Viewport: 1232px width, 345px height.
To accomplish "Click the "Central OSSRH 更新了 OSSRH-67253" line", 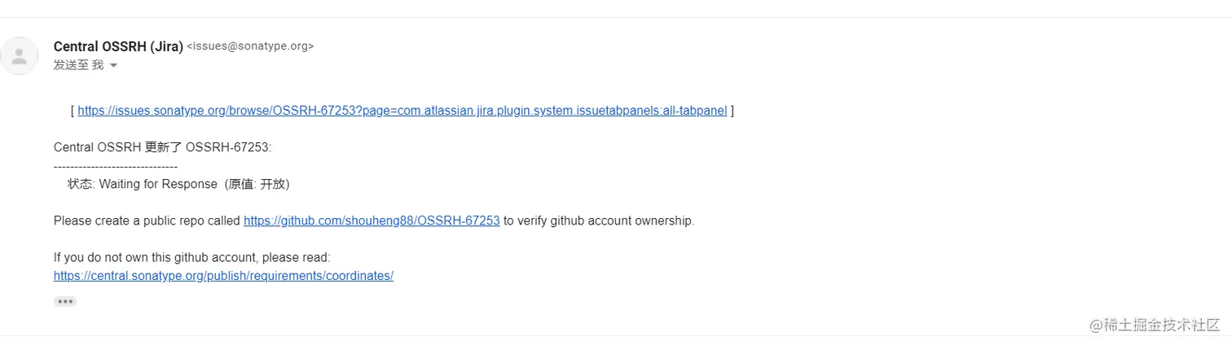I will click(162, 147).
